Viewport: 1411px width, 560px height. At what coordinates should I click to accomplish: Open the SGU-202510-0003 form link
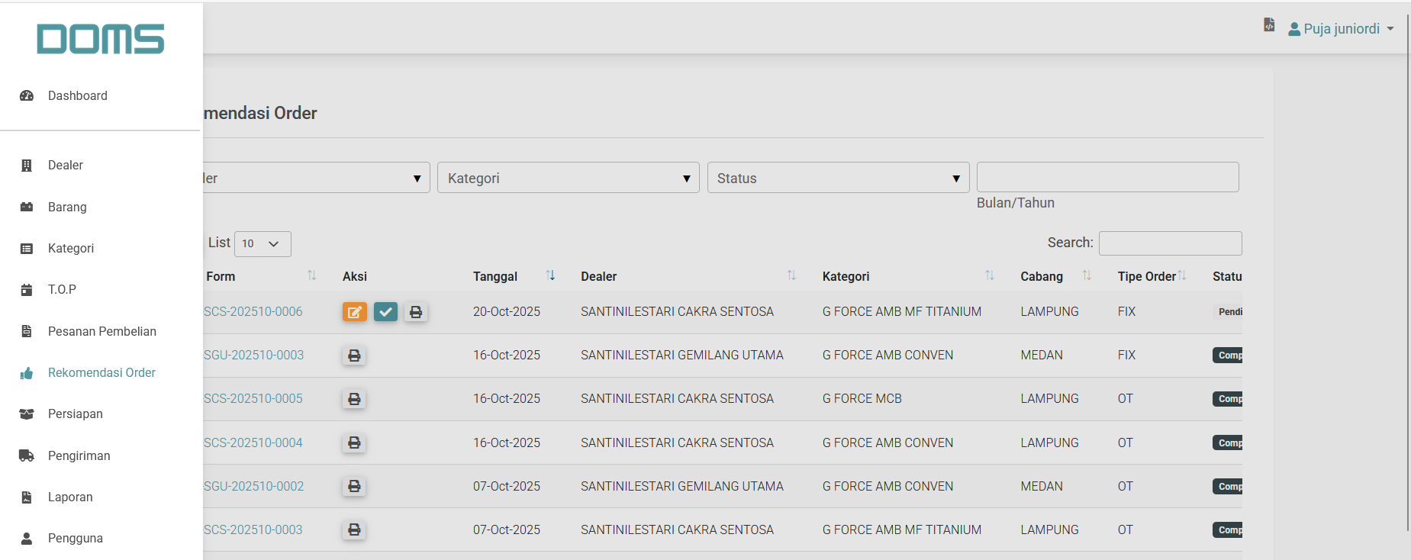click(x=253, y=356)
